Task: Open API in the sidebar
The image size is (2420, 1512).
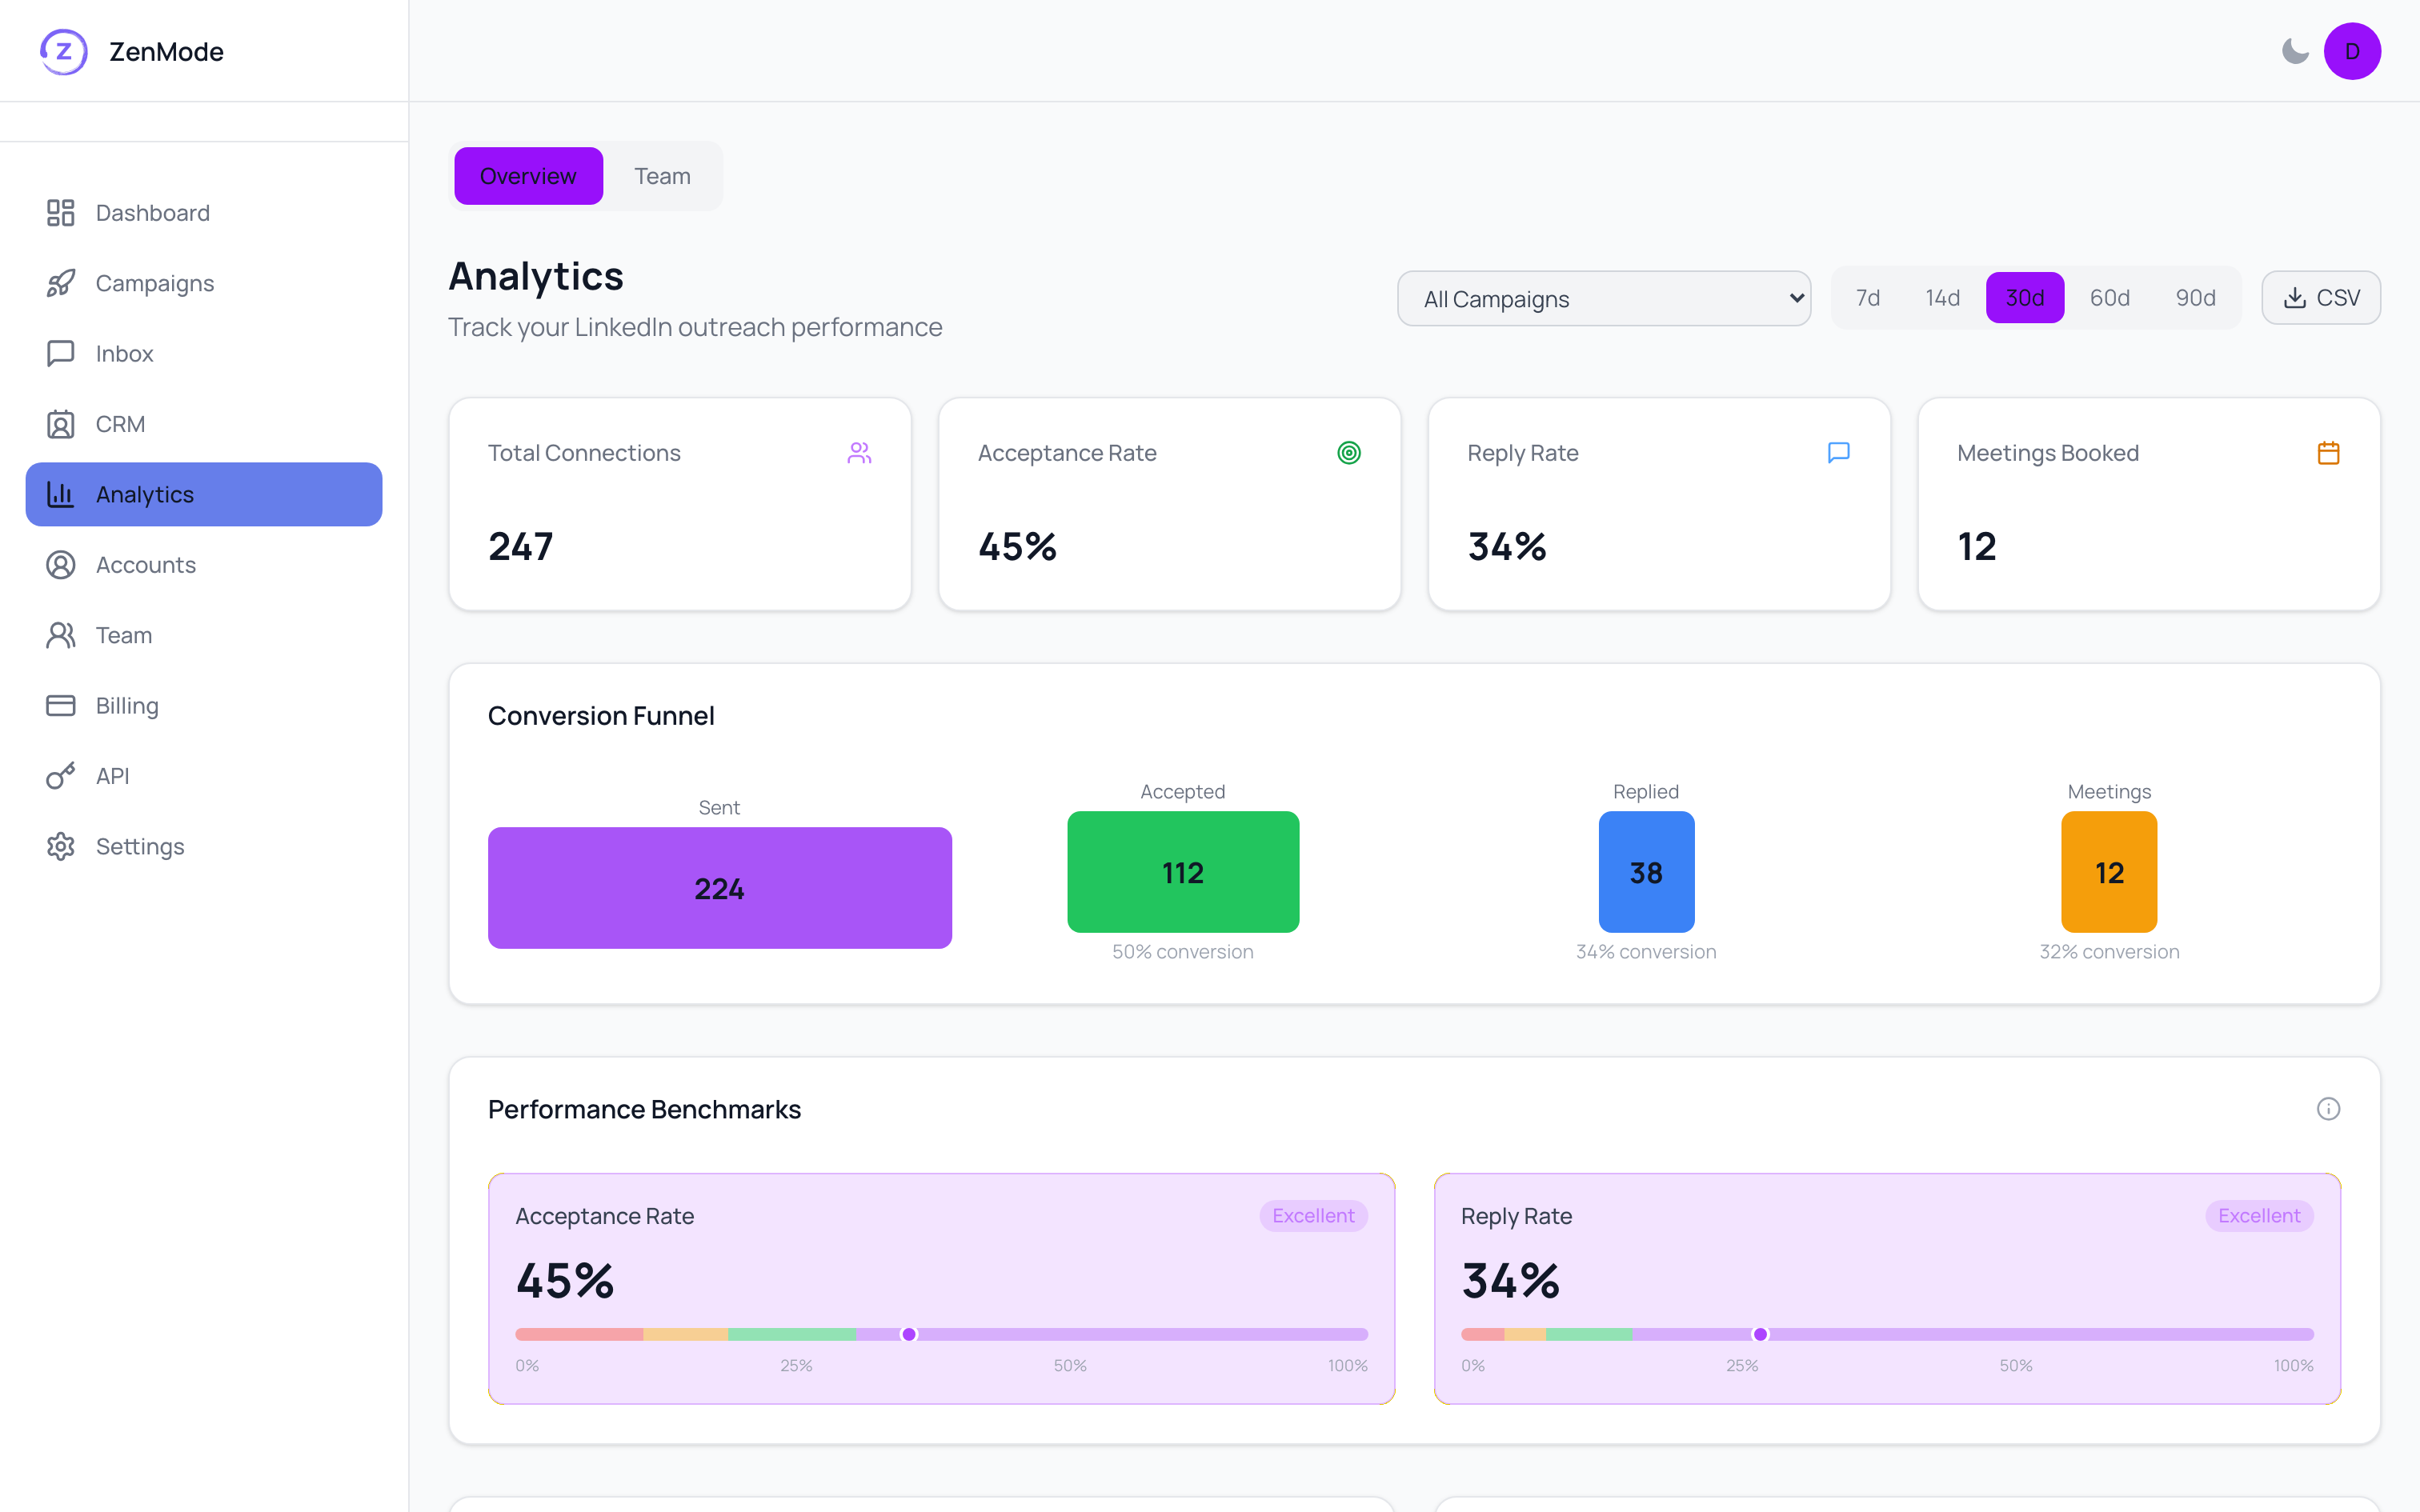Action: pyautogui.click(x=204, y=776)
